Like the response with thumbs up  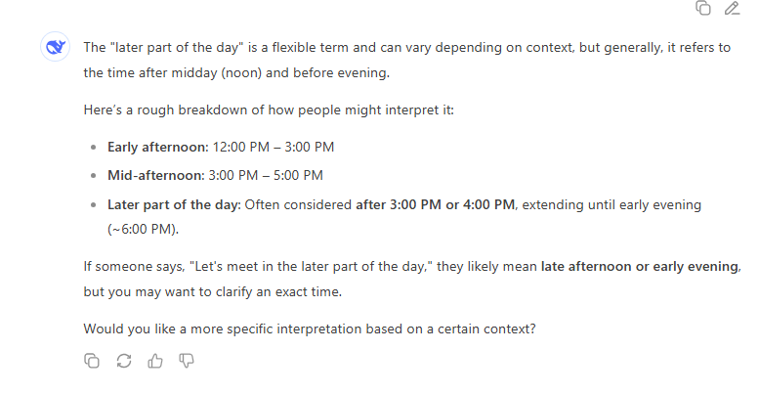point(154,361)
